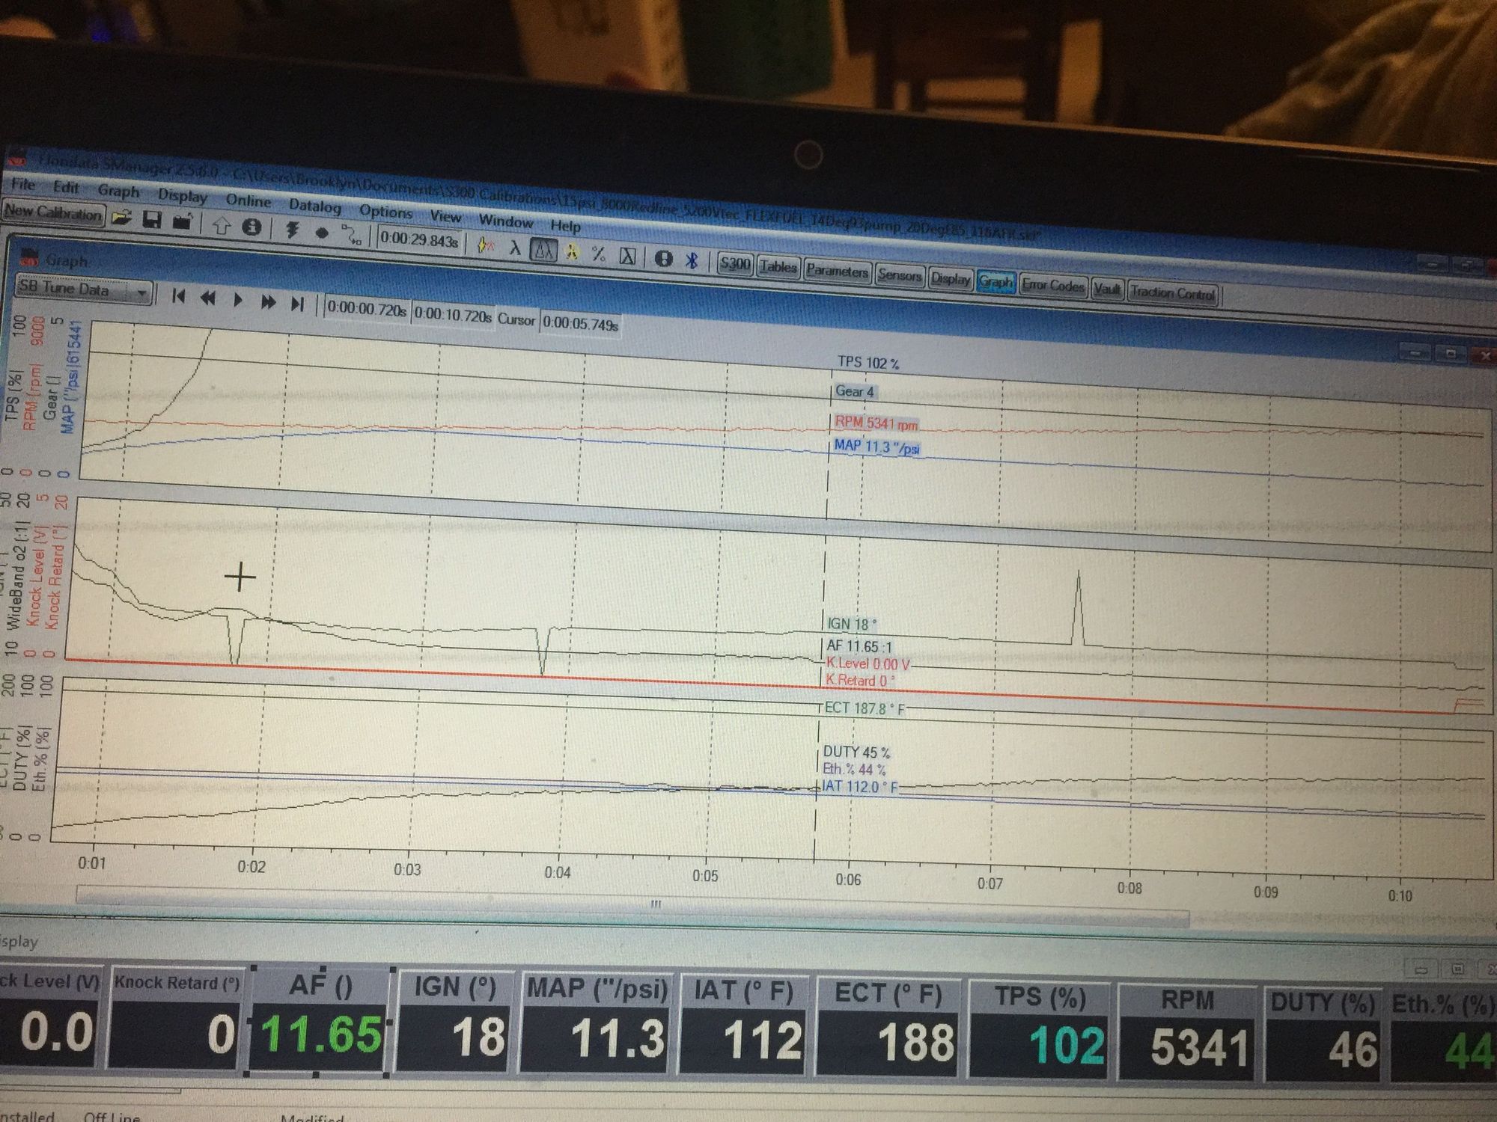Fast forward the datalog playback
Image resolution: width=1497 pixels, height=1122 pixels.
pyautogui.click(x=267, y=301)
